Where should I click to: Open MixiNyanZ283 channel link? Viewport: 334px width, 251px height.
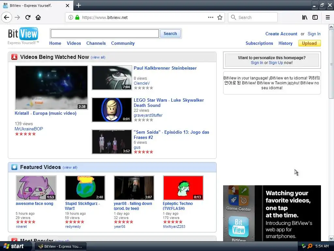click(x=174, y=226)
